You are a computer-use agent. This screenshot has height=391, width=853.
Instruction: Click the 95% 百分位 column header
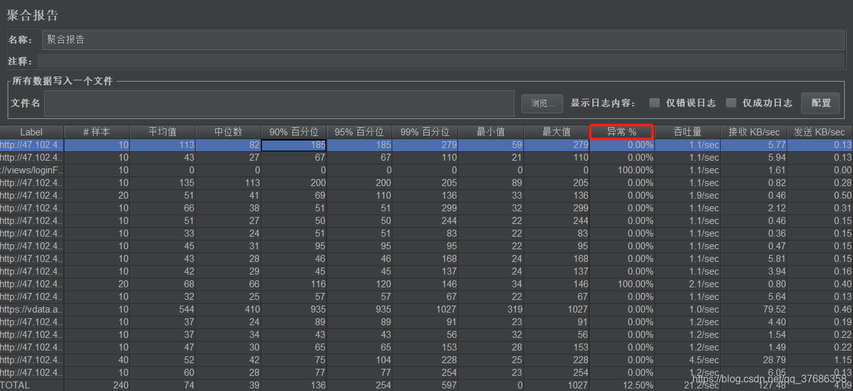click(x=359, y=132)
